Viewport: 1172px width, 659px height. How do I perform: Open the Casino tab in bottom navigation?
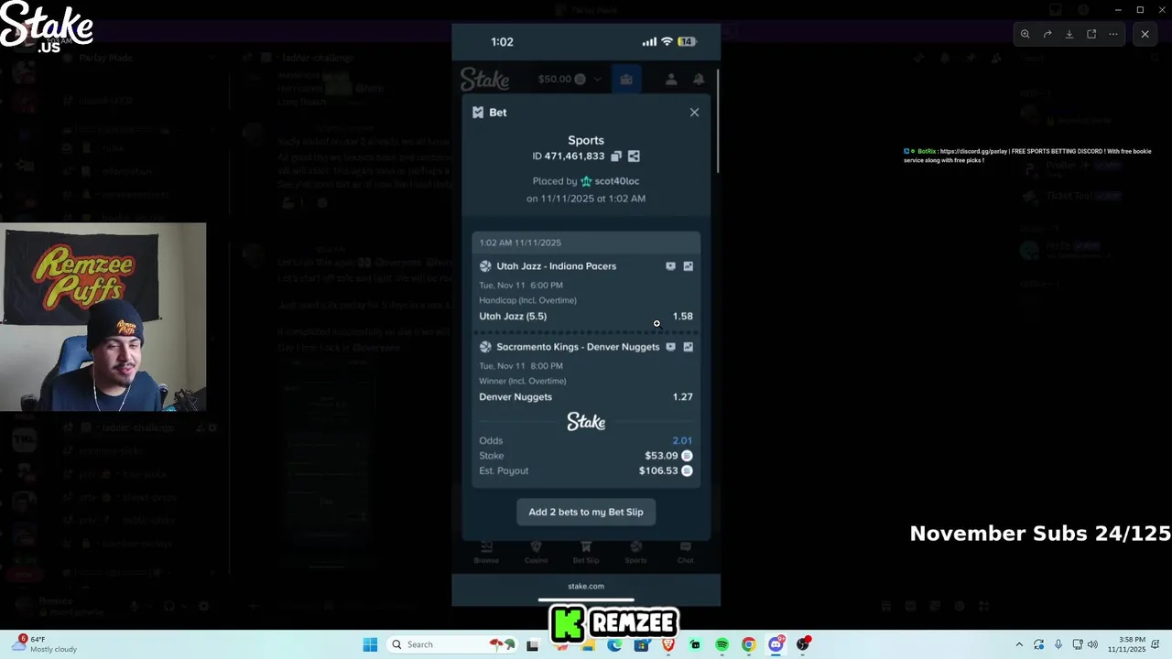[536, 553]
